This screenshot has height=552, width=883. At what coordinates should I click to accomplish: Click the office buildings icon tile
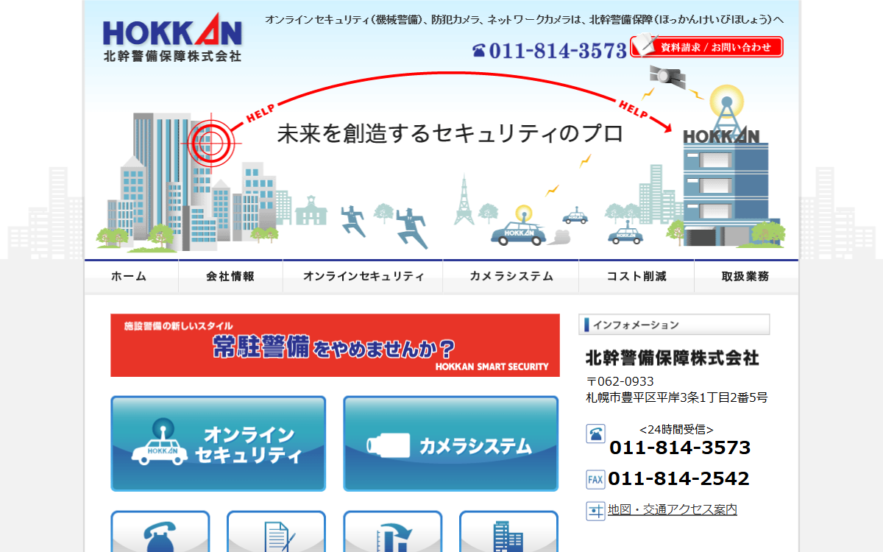[509, 531]
